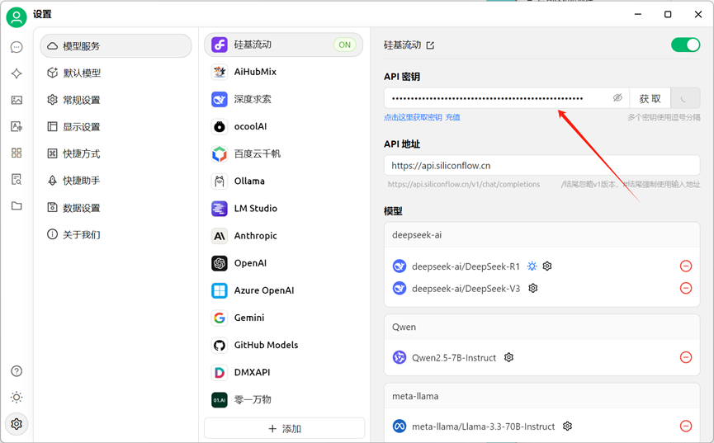Open 硅基流动 external website link icon

point(430,45)
